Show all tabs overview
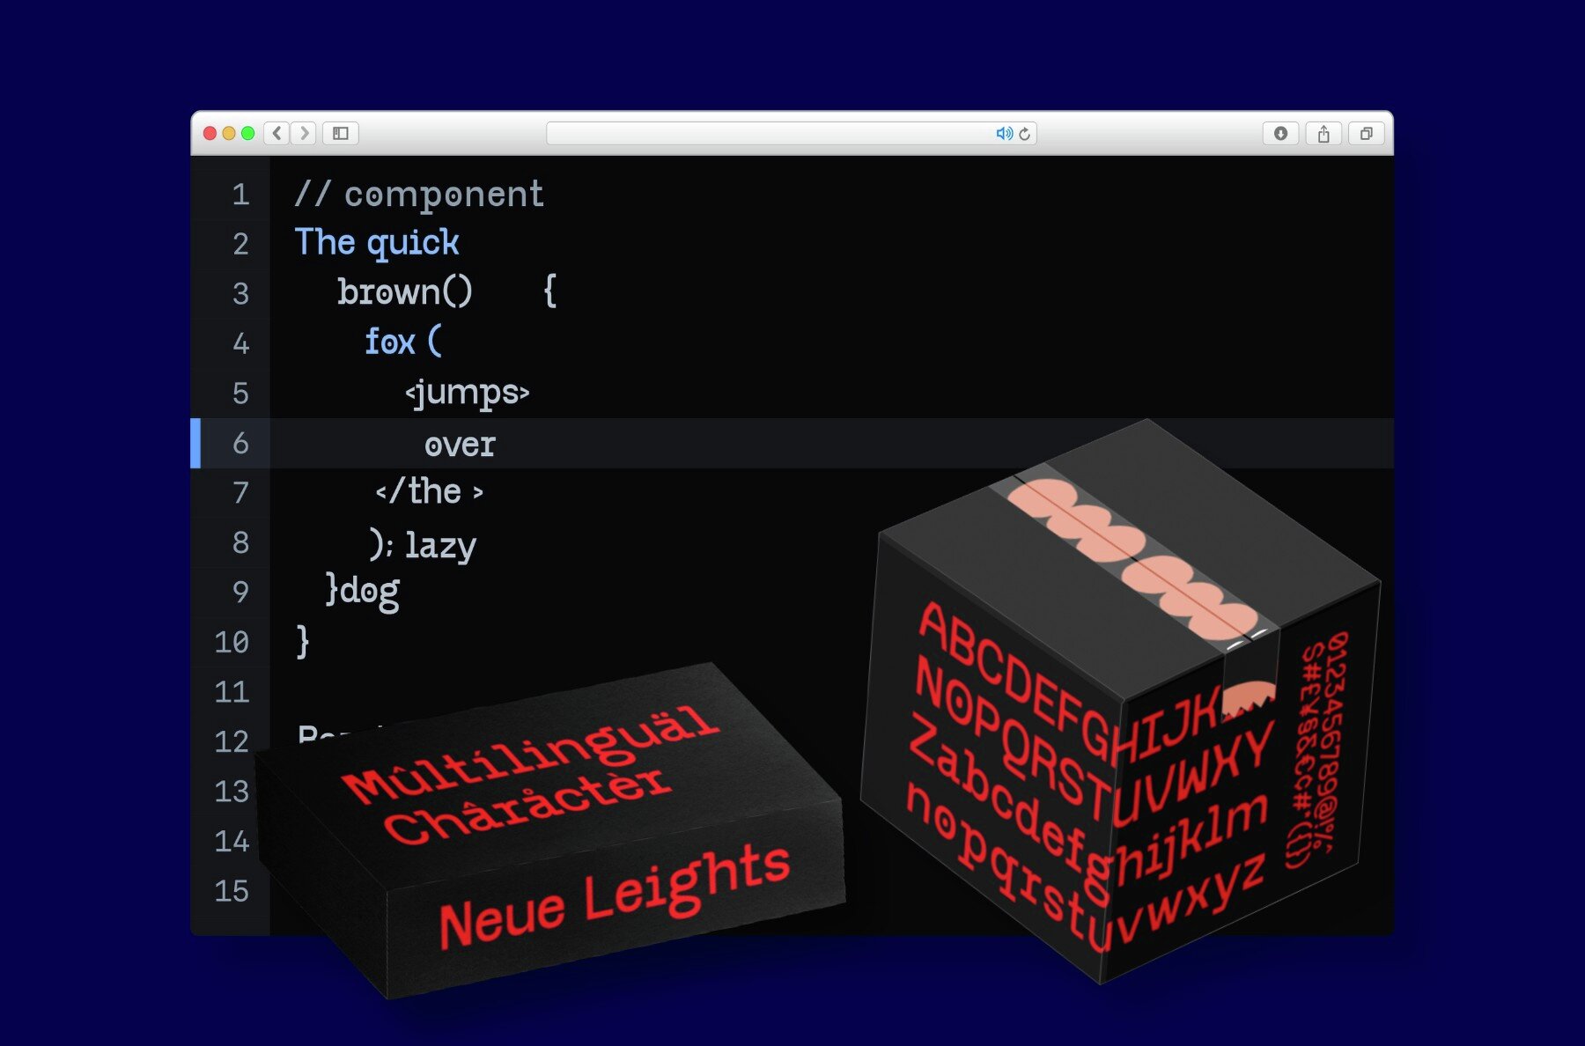Viewport: 1585px width, 1046px height. (x=1367, y=135)
